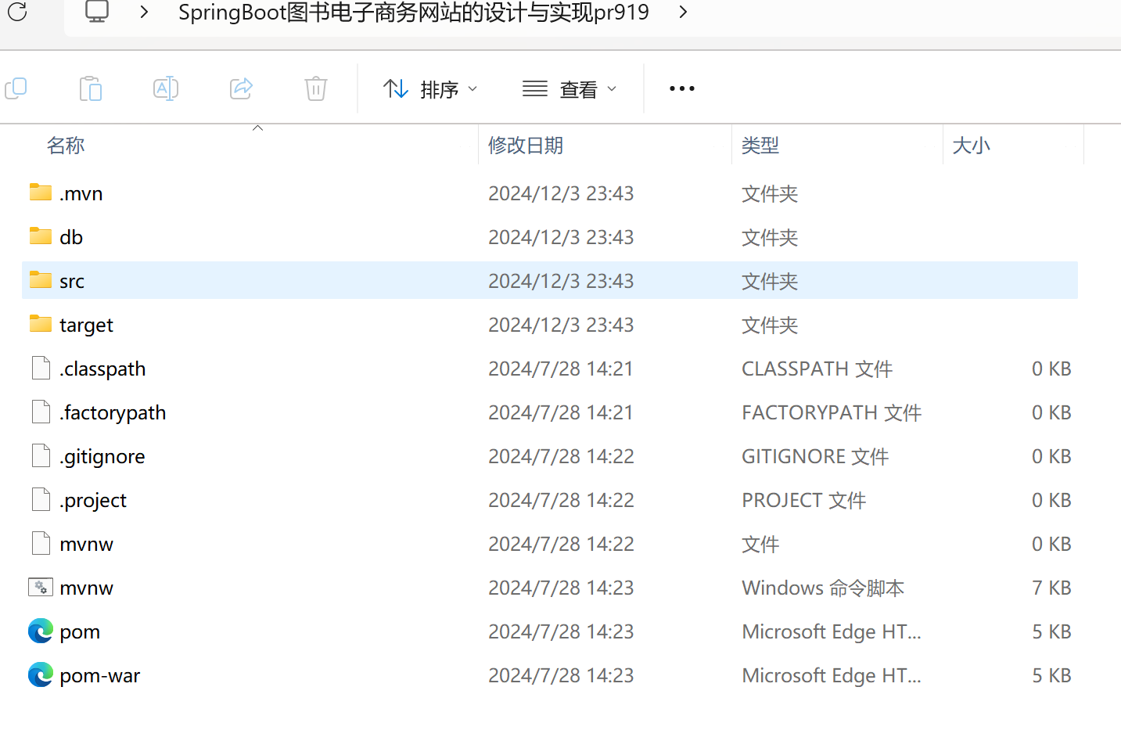Sort by the 修改日期 column header
Screen dimensions: 1121x741
point(526,146)
